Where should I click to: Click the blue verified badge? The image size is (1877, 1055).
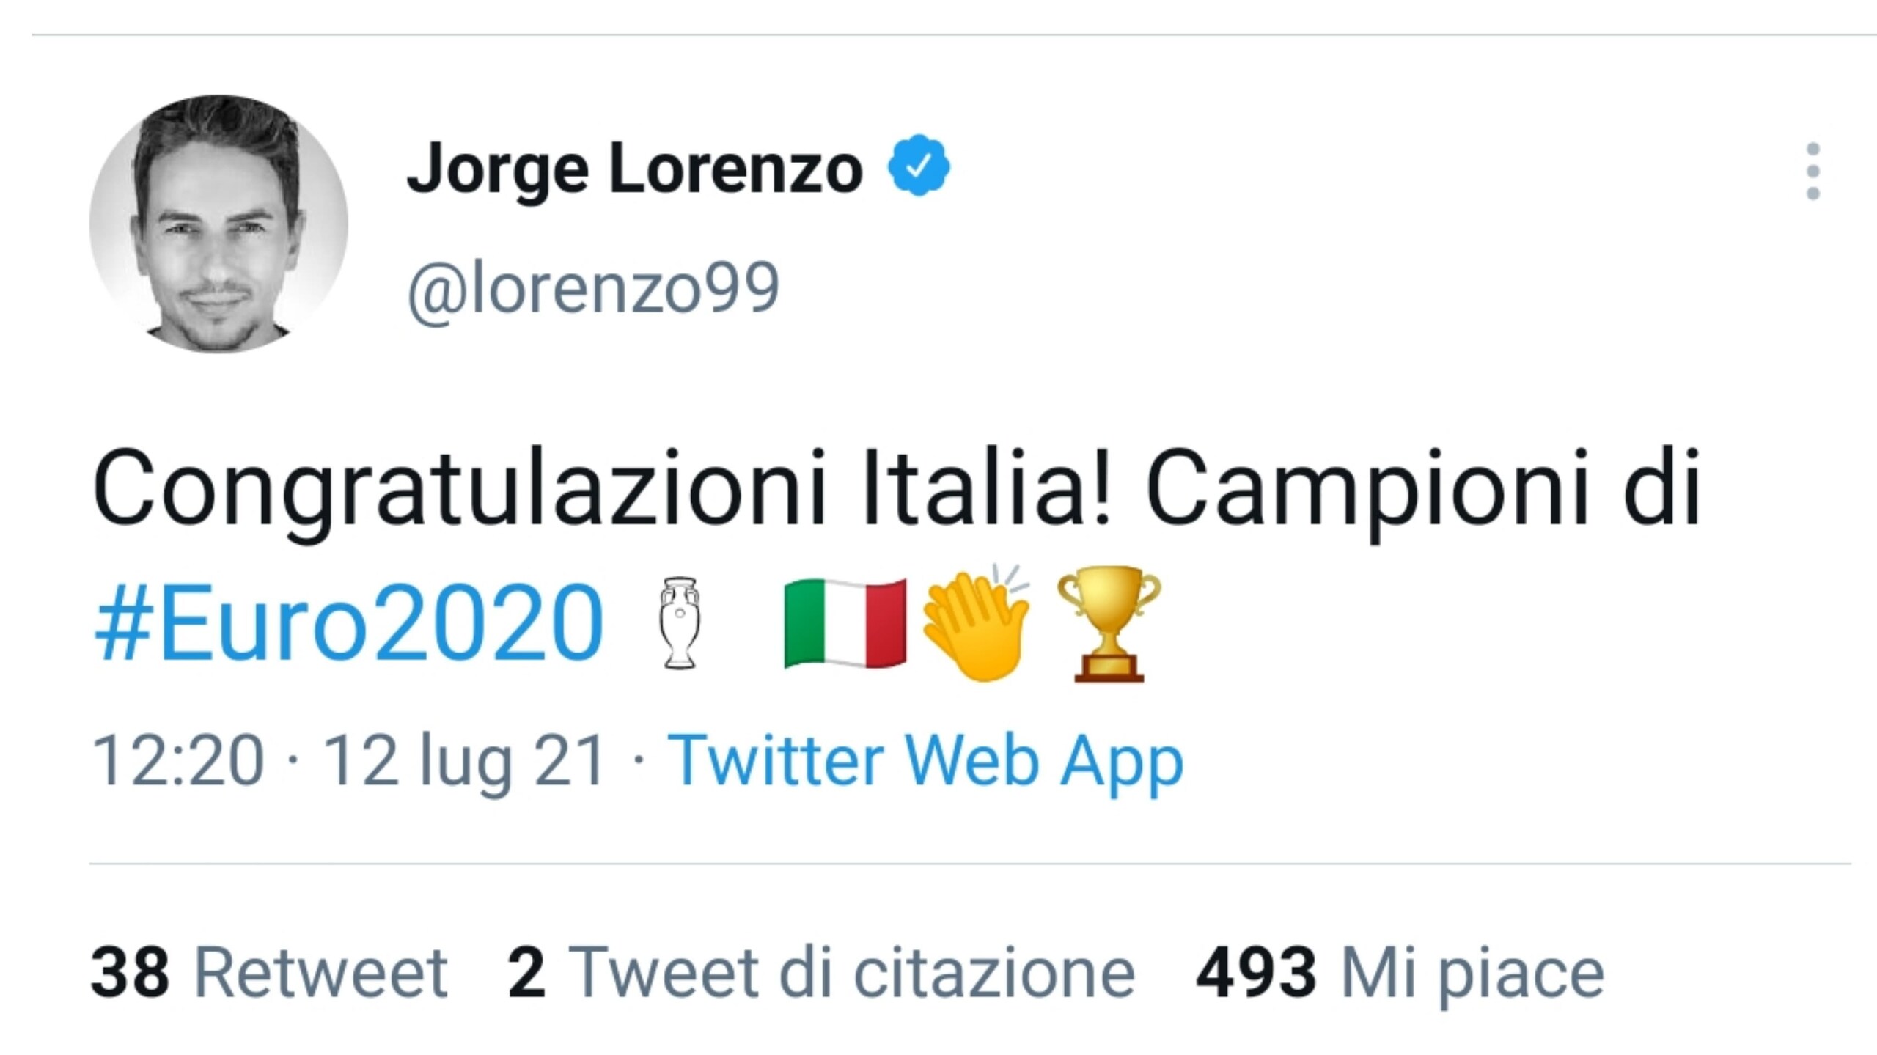tap(919, 166)
